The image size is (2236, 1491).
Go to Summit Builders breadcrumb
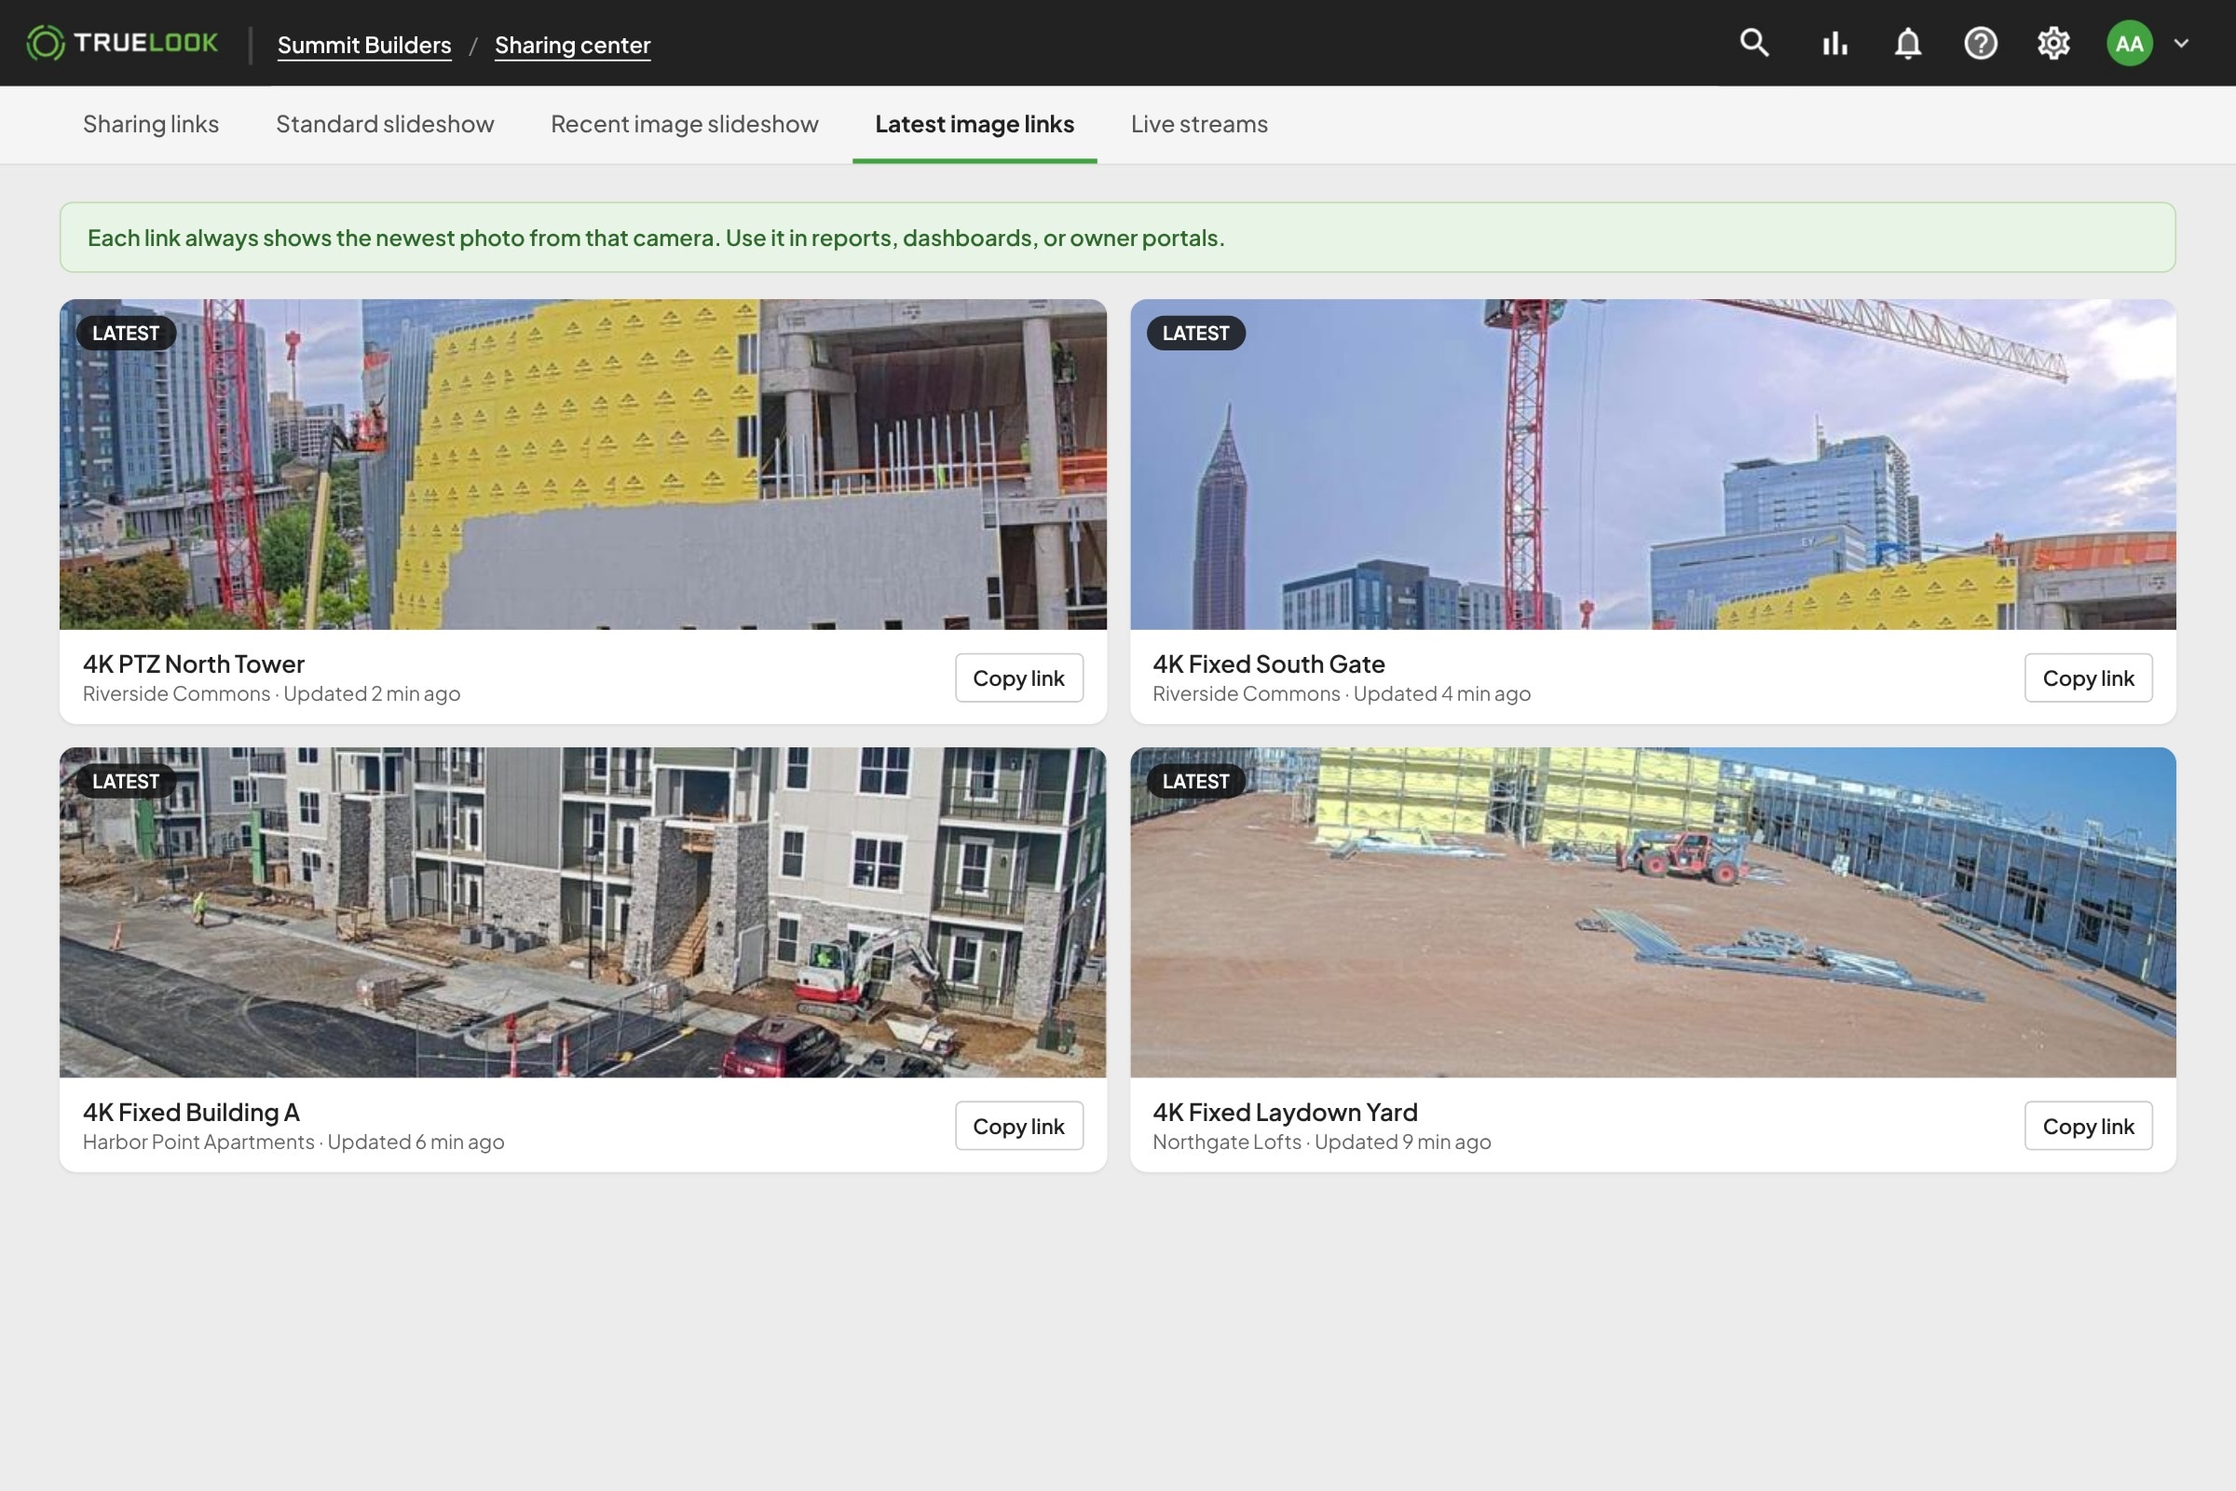click(x=364, y=45)
